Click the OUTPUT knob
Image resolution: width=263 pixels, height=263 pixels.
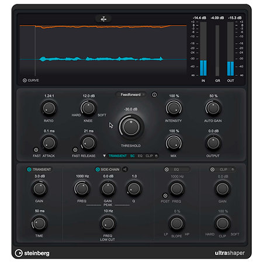coord(213,143)
